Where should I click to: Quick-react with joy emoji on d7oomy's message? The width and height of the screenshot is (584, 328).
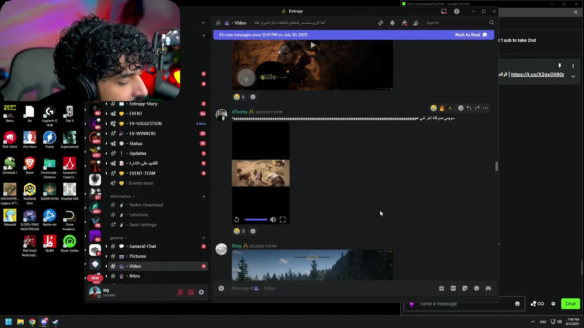tap(433, 108)
